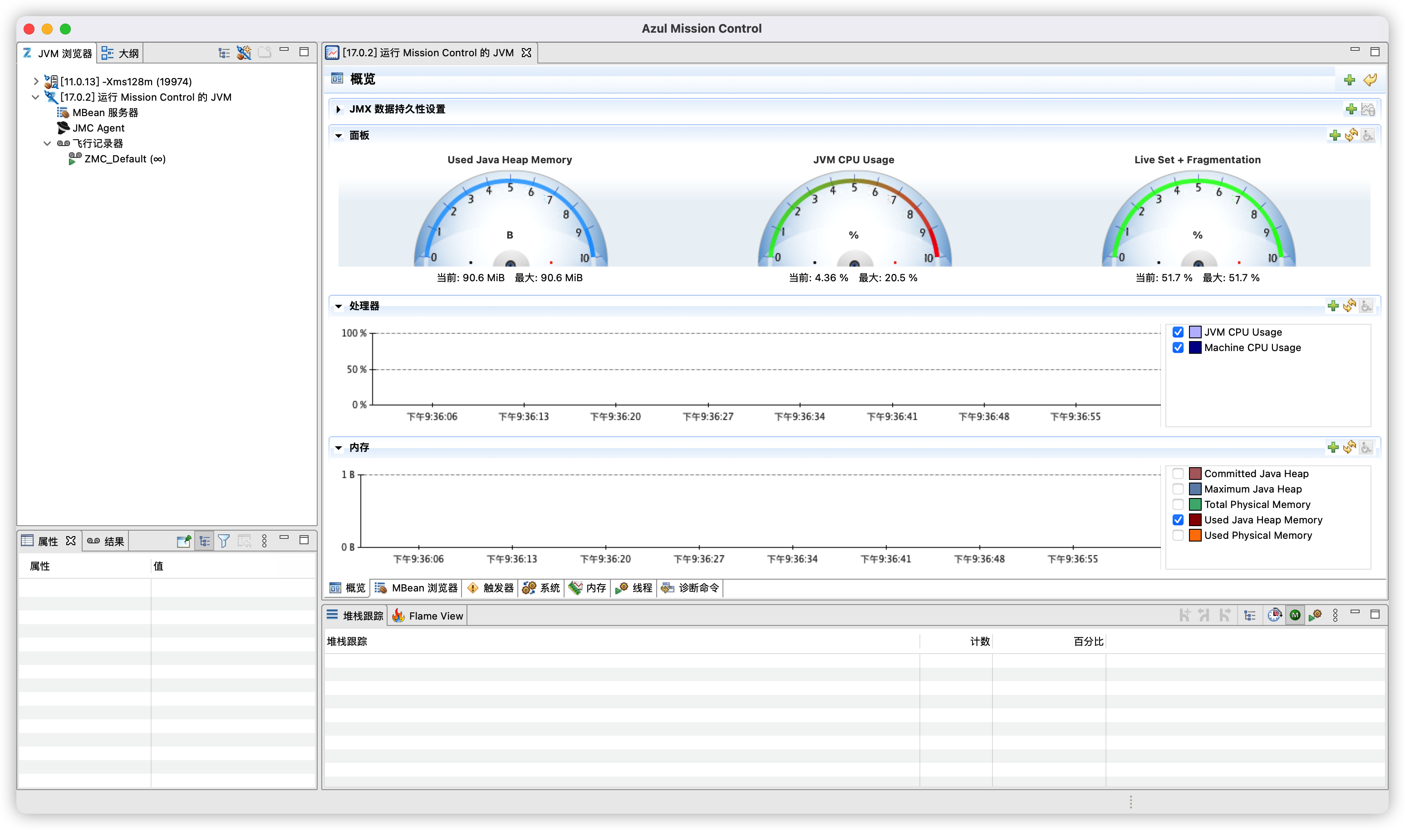Click the refresh icon in dashboard section header
Viewport: 1405px width, 830px height.
coord(1351,135)
